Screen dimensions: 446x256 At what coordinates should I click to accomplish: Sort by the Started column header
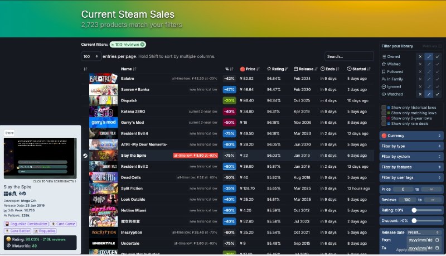pyautogui.click(x=359, y=69)
